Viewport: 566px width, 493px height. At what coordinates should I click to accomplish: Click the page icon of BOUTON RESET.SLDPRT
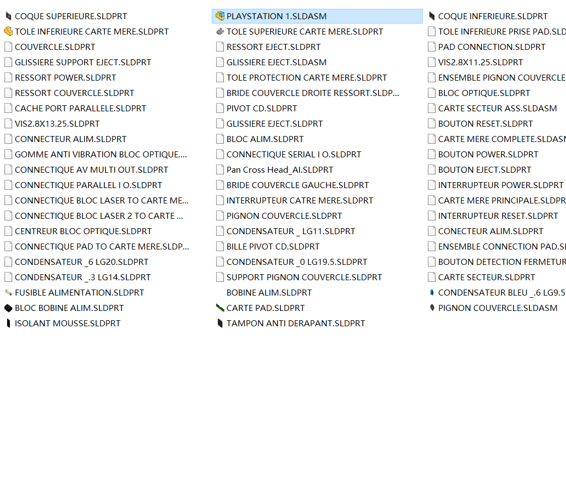pyautogui.click(x=432, y=124)
